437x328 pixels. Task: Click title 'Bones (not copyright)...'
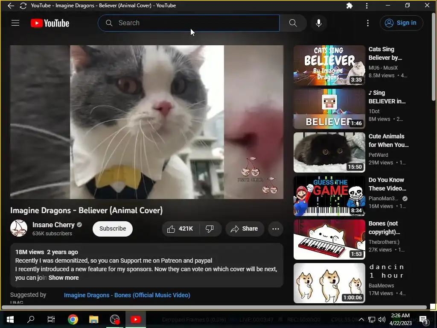click(385, 227)
